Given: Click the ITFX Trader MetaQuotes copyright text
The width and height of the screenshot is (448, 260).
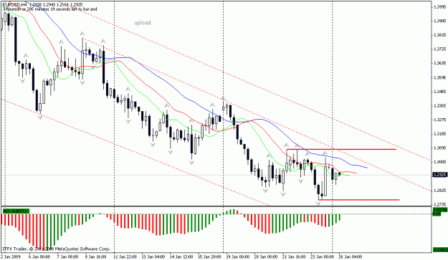Looking at the screenshot, I should tap(56, 249).
